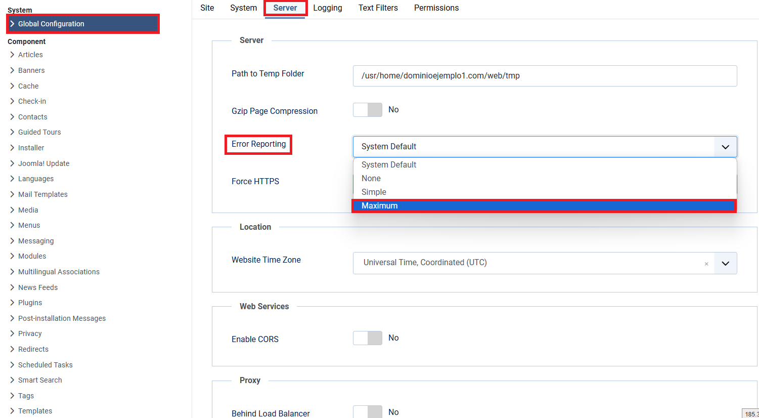Expand the Articles chevron in sidebar
This screenshot has width=759, height=418.
(12, 55)
